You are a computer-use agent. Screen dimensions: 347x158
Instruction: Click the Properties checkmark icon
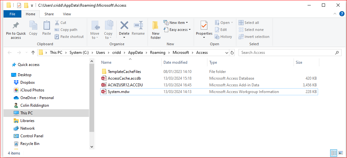pos(204,25)
